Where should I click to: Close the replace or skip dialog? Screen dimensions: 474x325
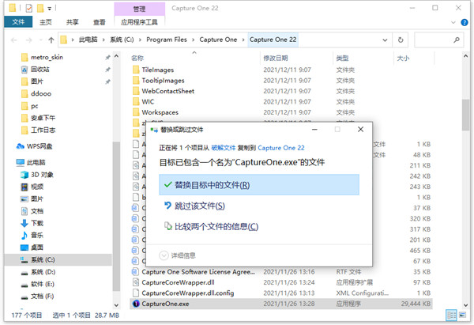pyautogui.click(x=360, y=130)
